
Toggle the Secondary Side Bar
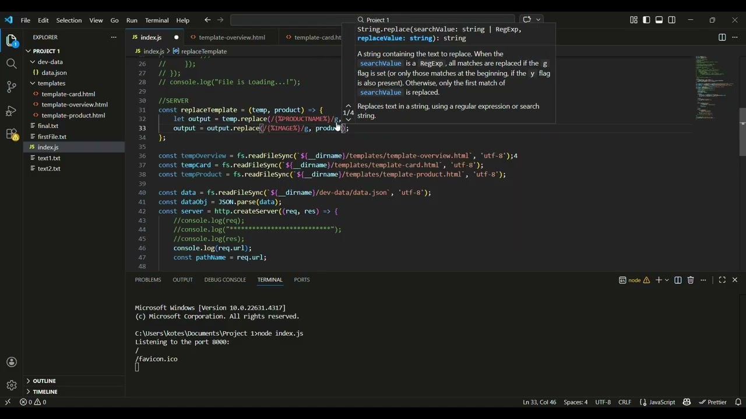point(672,20)
